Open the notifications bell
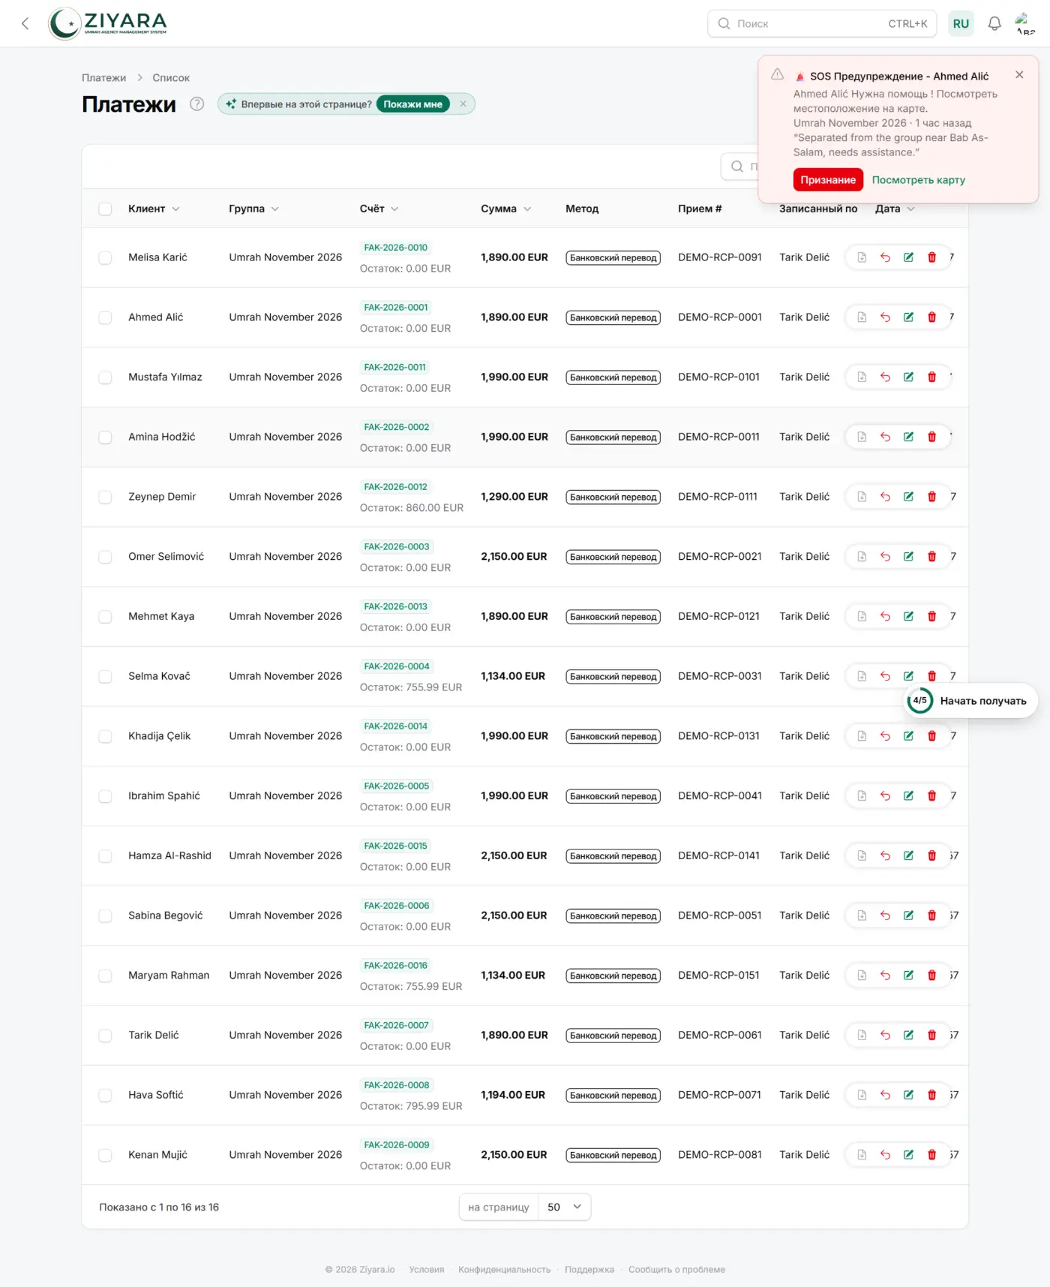This screenshot has height=1287, width=1050. tap(994, 23)
